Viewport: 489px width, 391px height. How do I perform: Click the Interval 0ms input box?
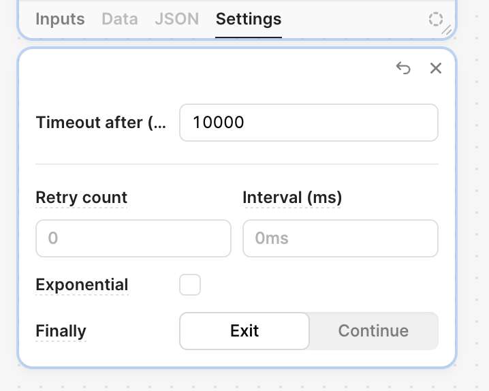tap(341, 238)
